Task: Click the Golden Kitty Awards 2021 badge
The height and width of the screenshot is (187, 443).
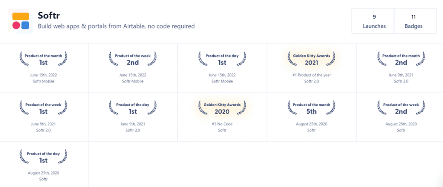Action: (311, 59)
